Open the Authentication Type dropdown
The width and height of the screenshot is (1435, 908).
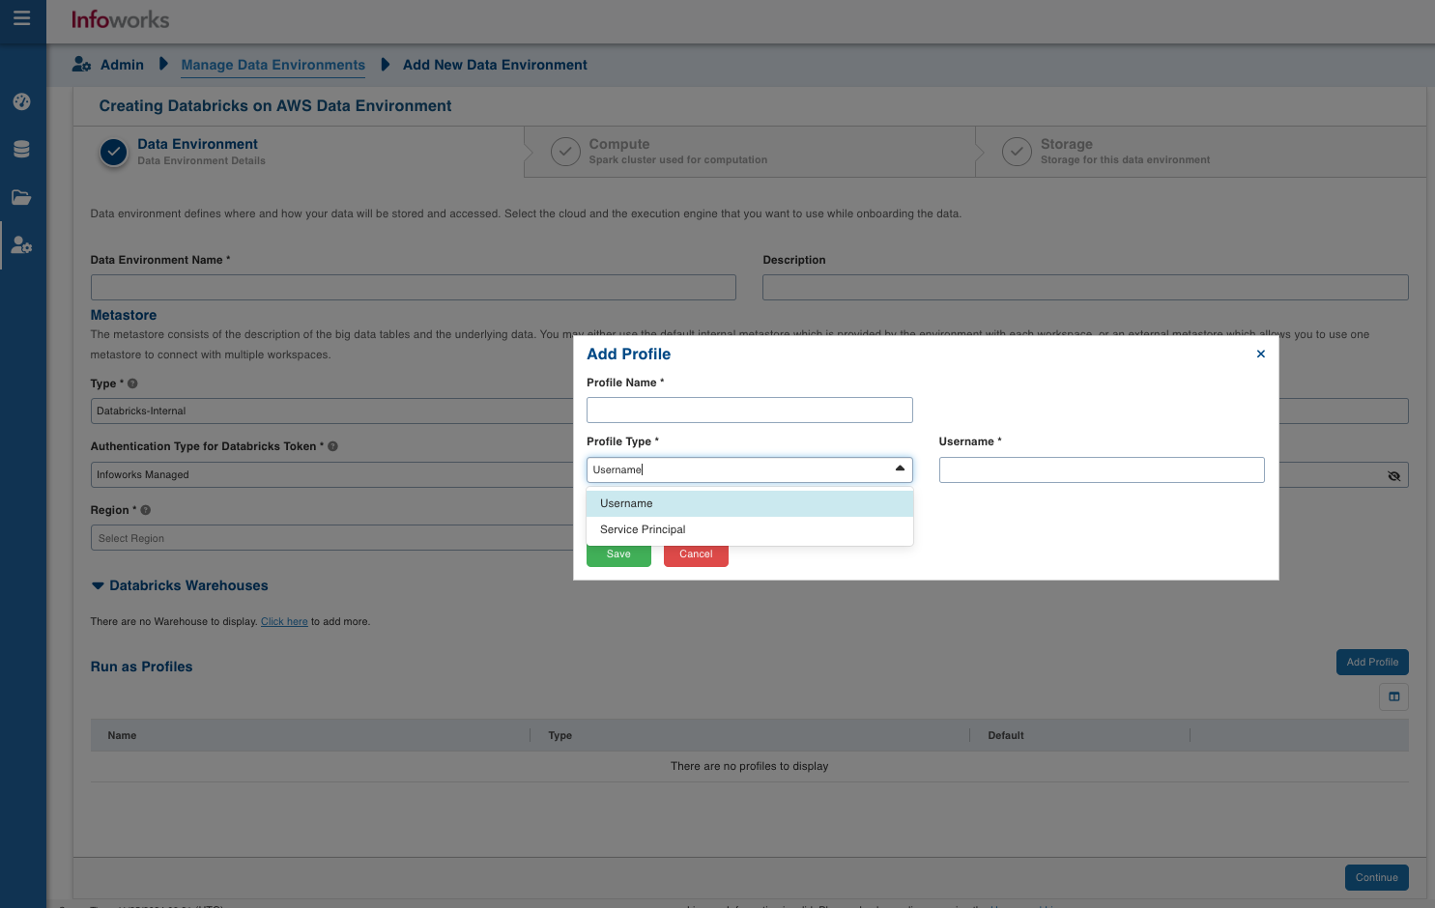pos(332,474)
